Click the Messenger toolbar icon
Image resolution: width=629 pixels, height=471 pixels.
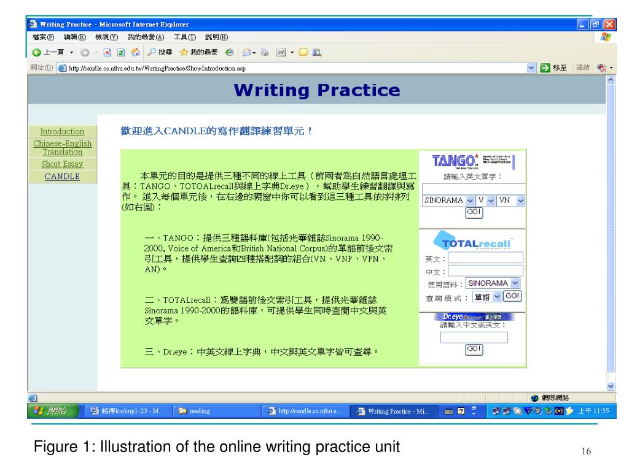(317, 53)
